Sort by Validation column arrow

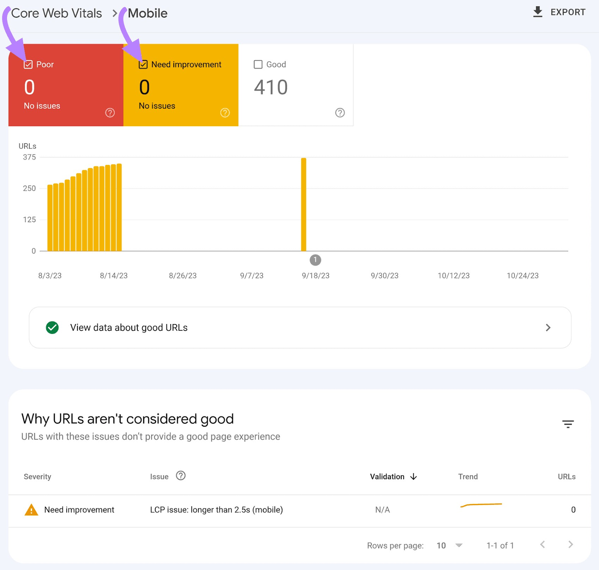413,476
